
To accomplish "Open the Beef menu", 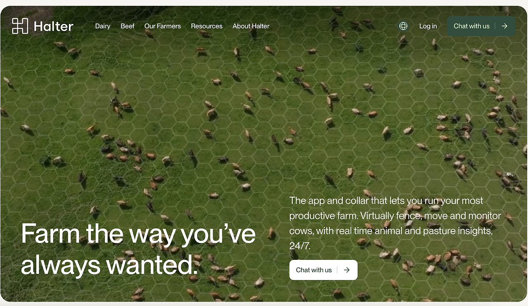I will tap(127, 26).
